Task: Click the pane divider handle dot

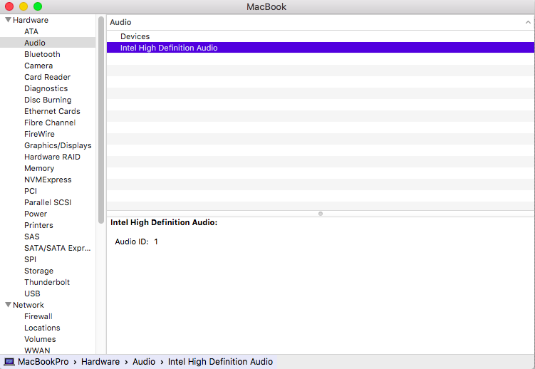Action: point(321,213)
